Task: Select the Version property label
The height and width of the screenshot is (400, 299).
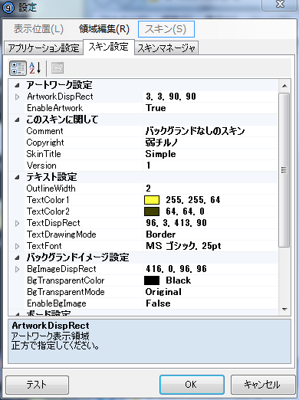Action: point(41,166)
